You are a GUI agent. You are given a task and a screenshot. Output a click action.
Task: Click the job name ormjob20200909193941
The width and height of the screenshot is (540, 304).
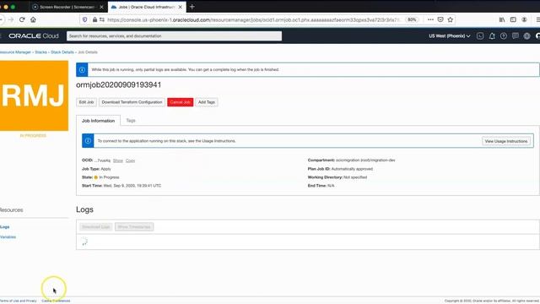coord(118,84)
